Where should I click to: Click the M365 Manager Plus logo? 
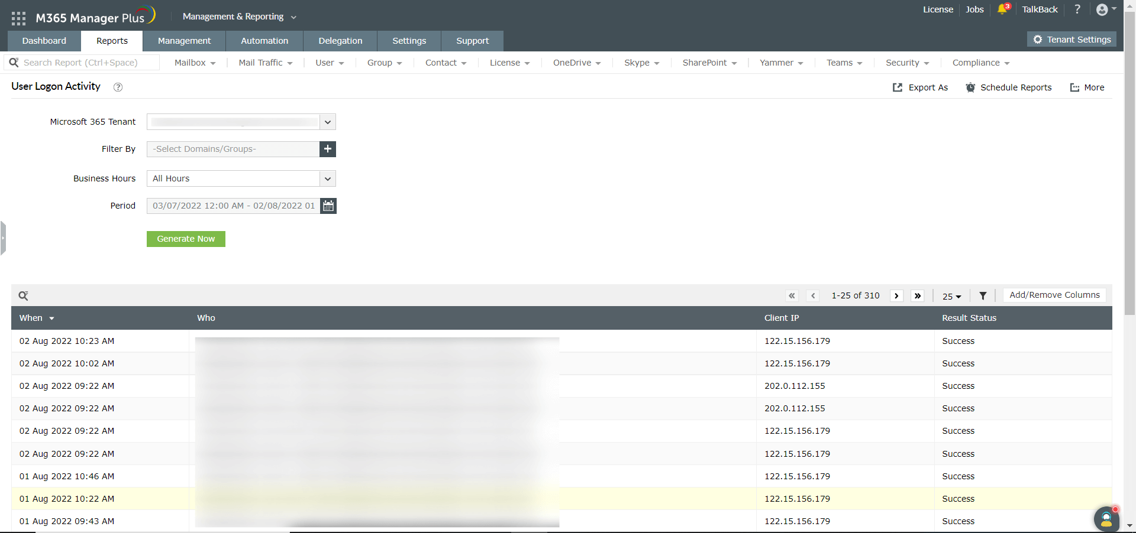[95, 17]
